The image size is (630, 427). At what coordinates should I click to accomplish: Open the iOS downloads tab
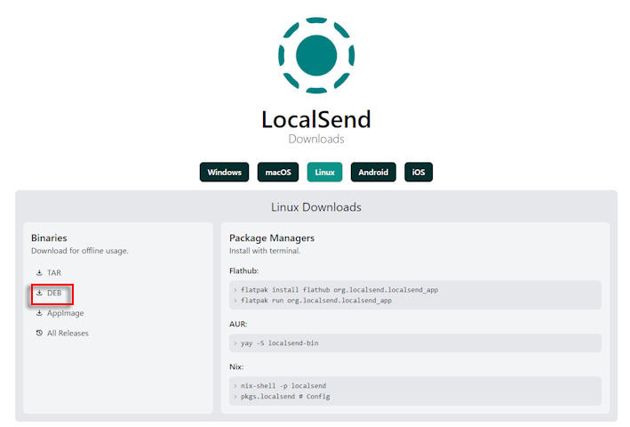[x=419, y=172]
